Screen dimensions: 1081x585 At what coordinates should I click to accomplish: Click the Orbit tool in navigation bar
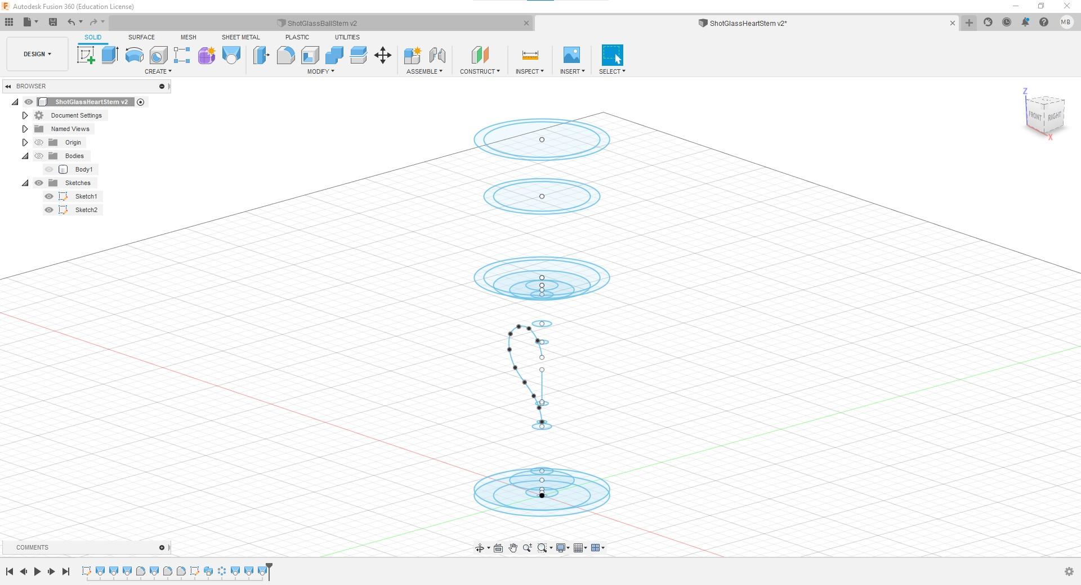[x=480, y=548]
